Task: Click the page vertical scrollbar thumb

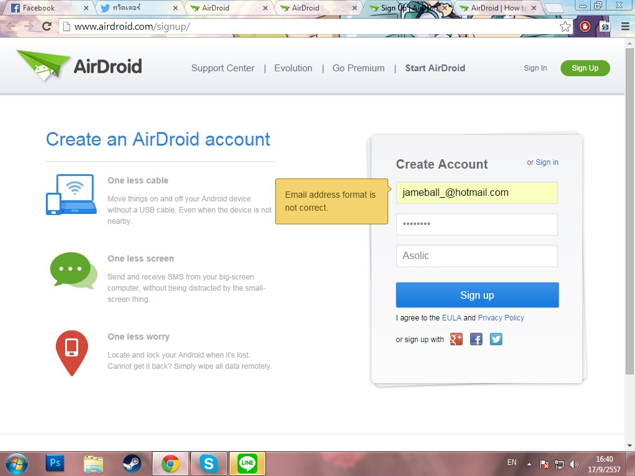Action: [629, 213]
